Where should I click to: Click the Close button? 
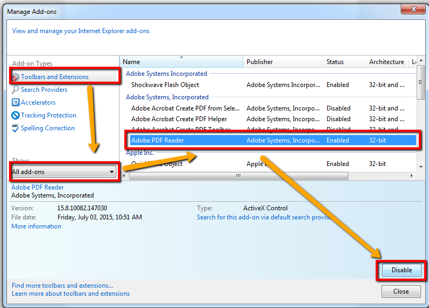pyautogui.click(x=401, y=291)
